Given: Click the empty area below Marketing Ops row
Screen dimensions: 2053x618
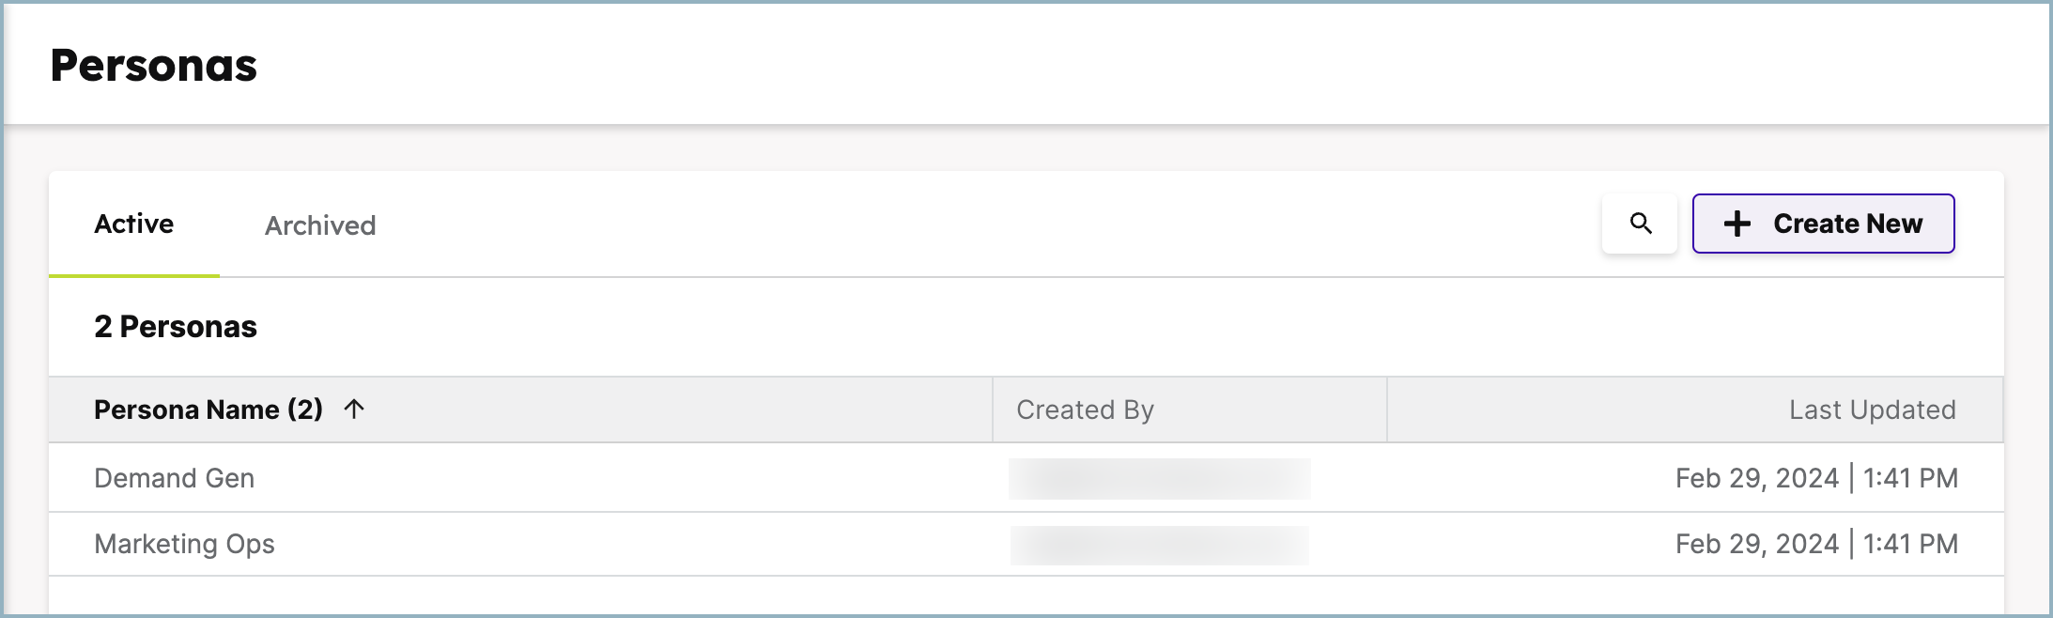Looking at the screenshot, I should coord(1026,595).
